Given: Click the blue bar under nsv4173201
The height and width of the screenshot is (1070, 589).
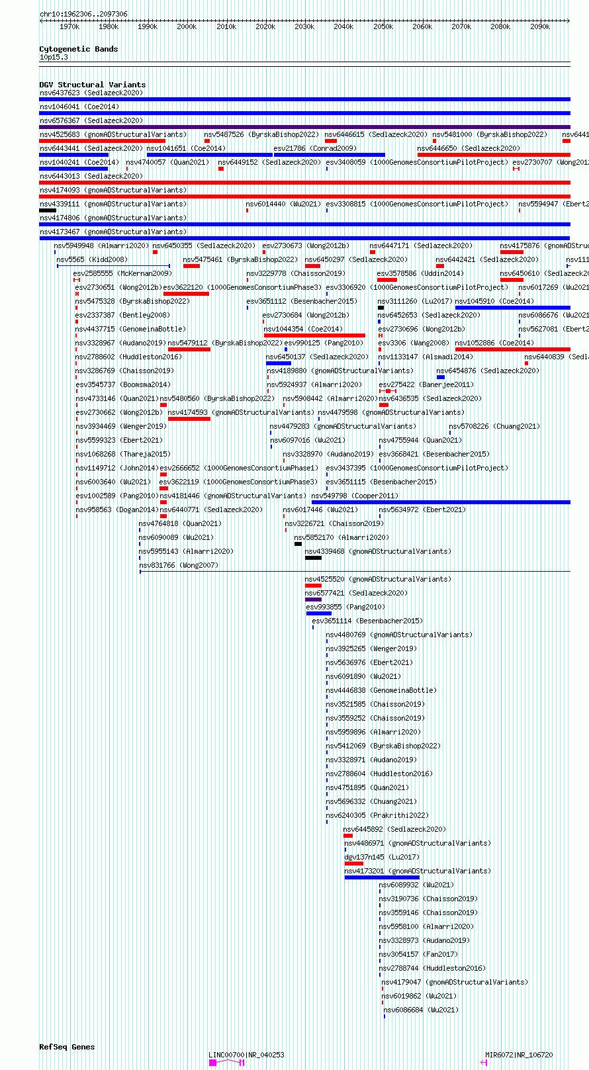Looking at the screenshot, I should [383, 877].
